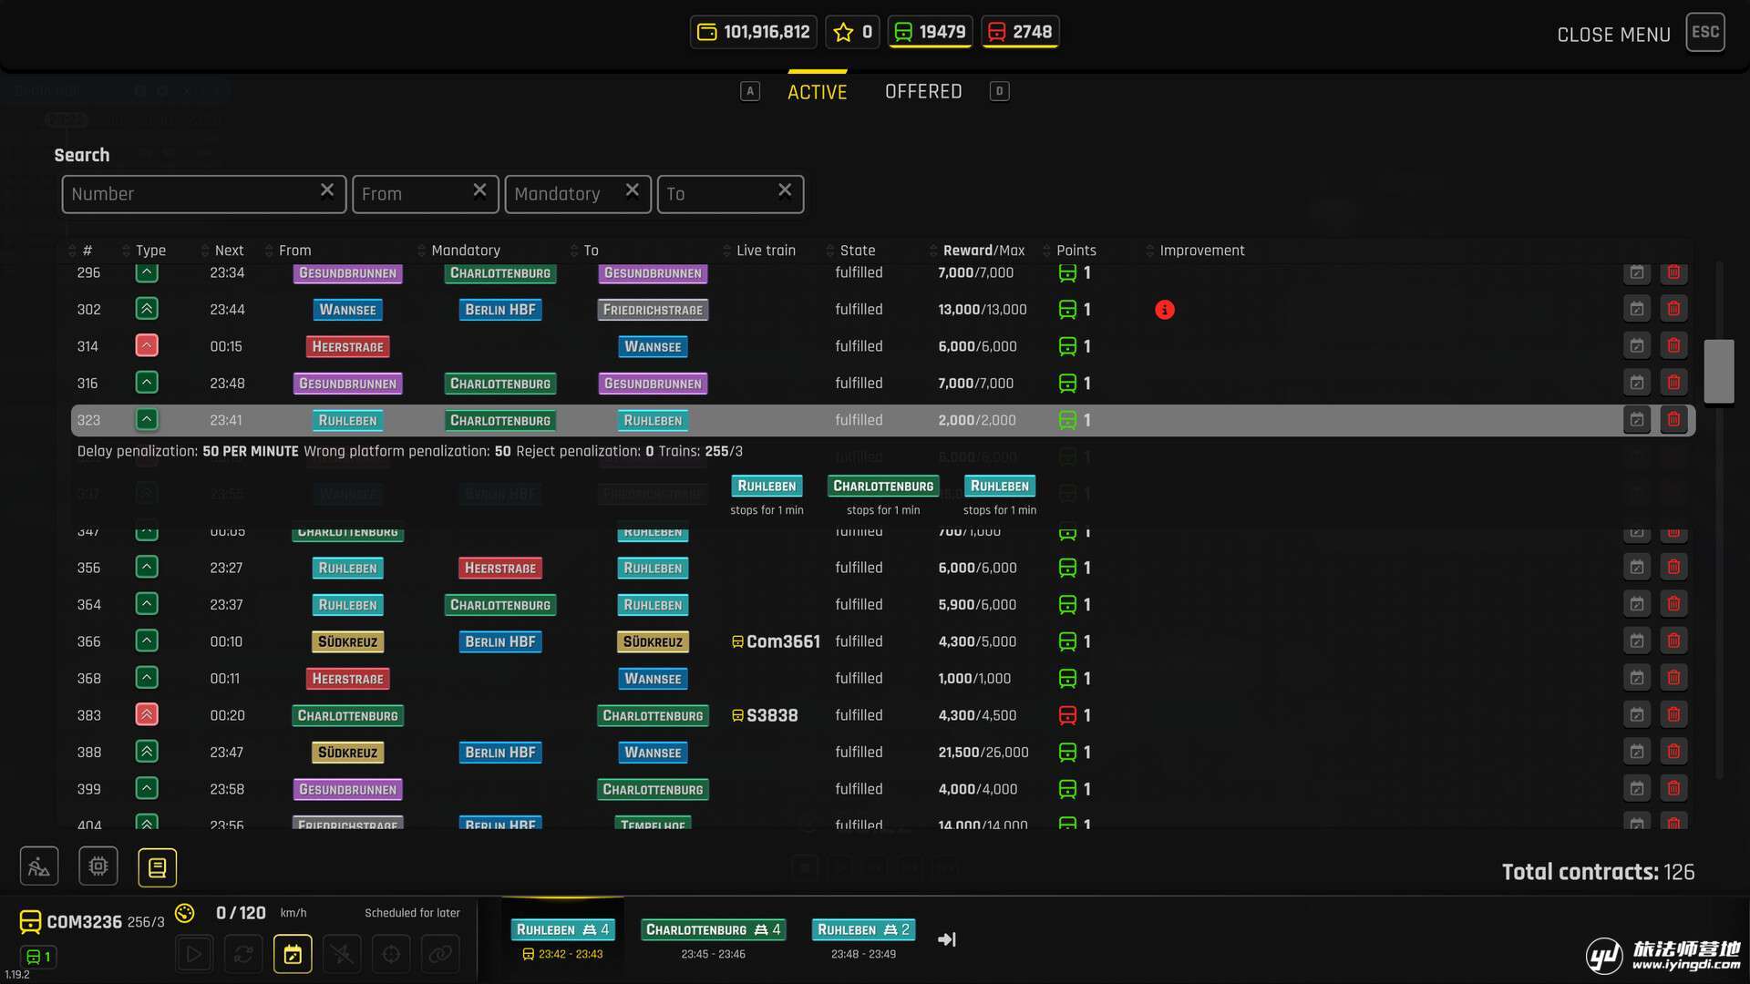1750x984 pixels.
Task: Sort contracts by Improvement column
Action: click(1195, 251)
